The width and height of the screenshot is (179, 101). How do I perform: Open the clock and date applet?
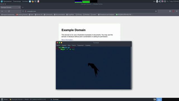(x=173, y=1)
